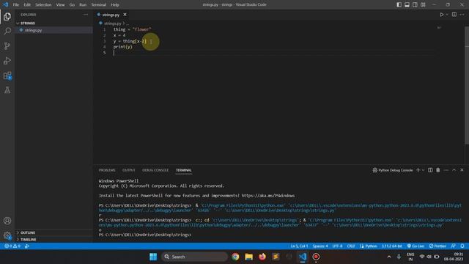Viewport: 469px width, 264px height.
Task: Run the Python file with play button
Action: point(441,15)
